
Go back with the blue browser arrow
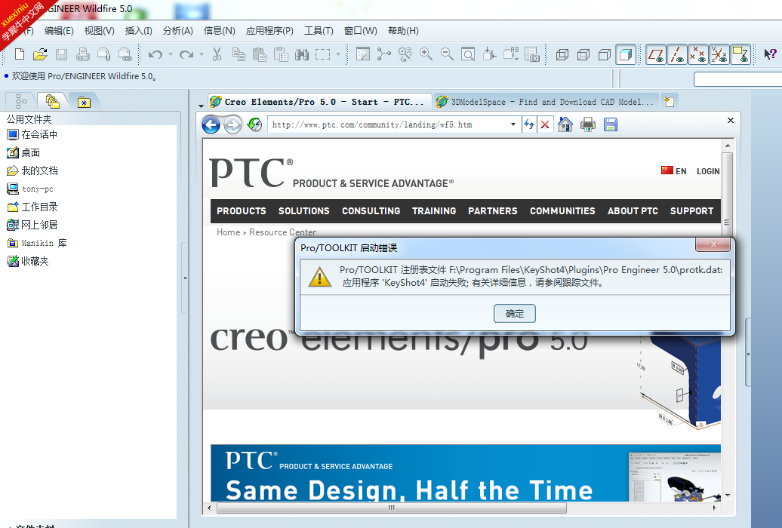tap(211, 124)
